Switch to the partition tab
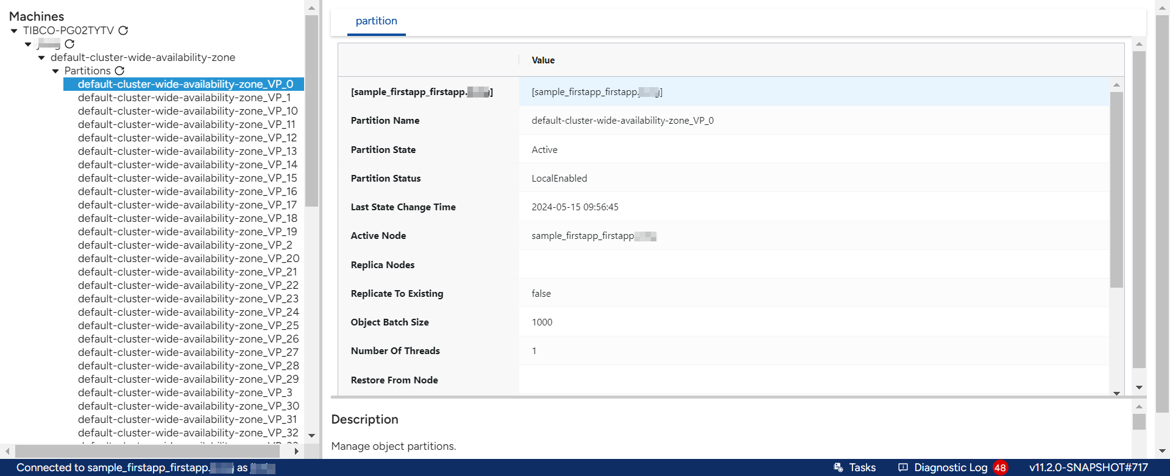 [x=376, y=21]
